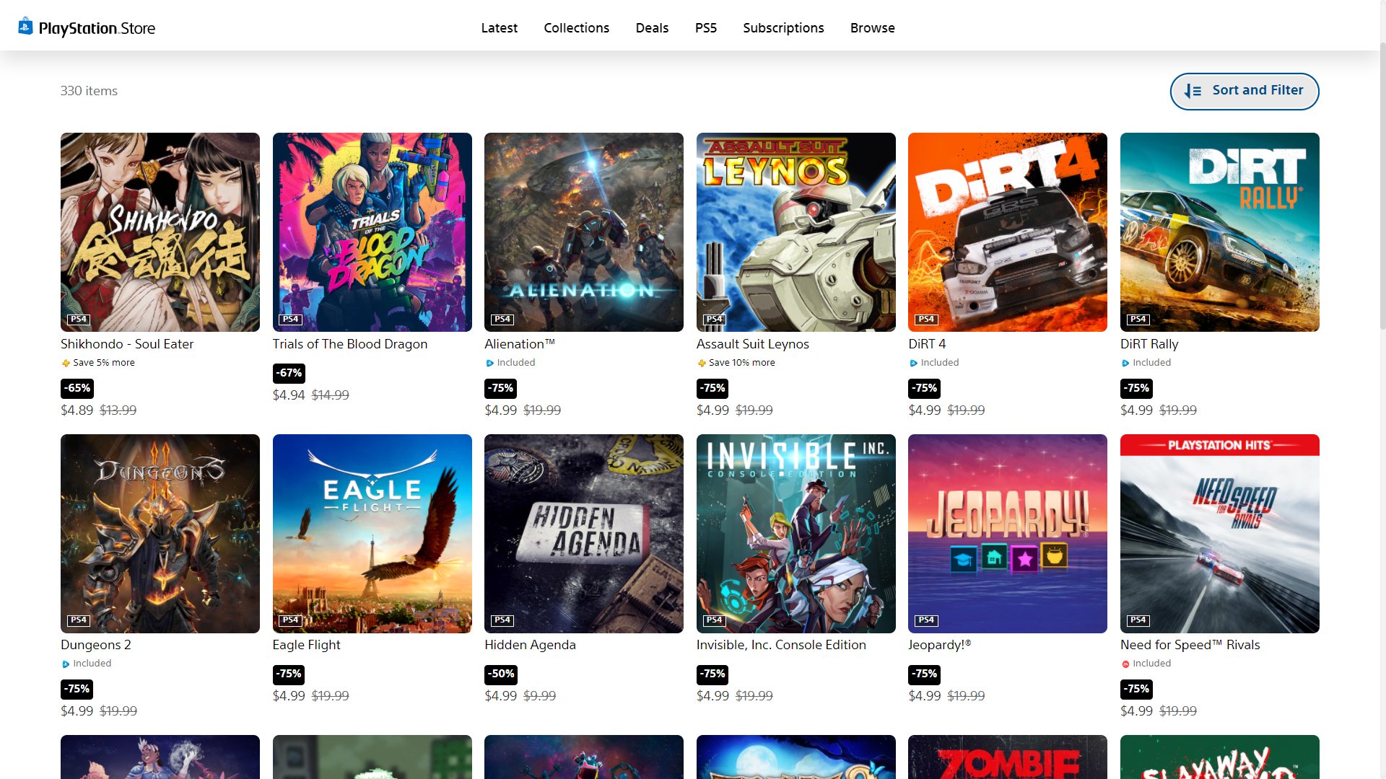The height and width of the screenshot is (779, 1386).
Task: Click the PS4 badge on DiRT 4 cover
Action: (x=926, y=319)
